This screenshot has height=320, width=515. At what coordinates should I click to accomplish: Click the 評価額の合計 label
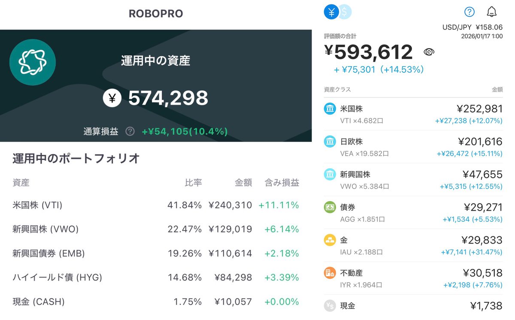click(340, 36)
